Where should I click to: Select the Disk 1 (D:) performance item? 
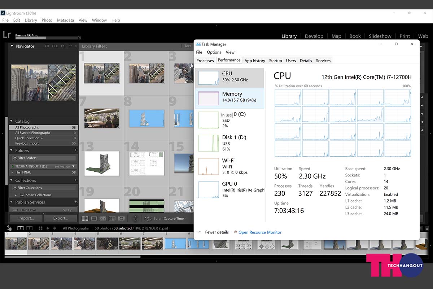point(229,143)
